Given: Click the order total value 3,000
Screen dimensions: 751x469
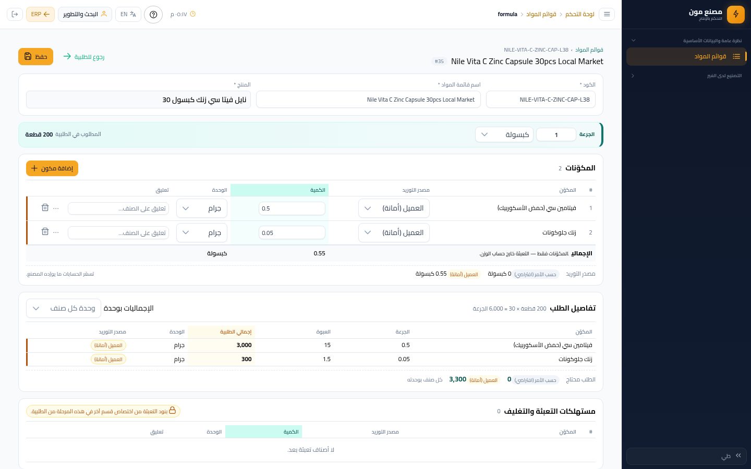Looking at the screenshot, I should click(244, 345).
